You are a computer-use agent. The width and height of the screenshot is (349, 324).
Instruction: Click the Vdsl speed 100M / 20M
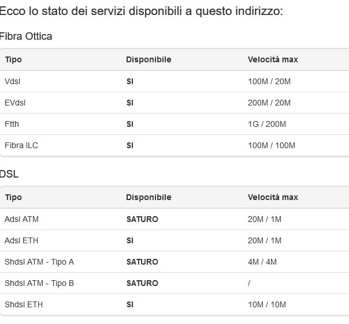pos(269,81)
